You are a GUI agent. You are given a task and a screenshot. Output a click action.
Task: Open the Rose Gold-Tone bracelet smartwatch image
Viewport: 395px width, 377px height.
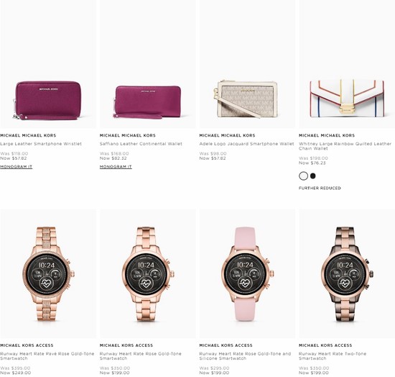pos(148,273)
